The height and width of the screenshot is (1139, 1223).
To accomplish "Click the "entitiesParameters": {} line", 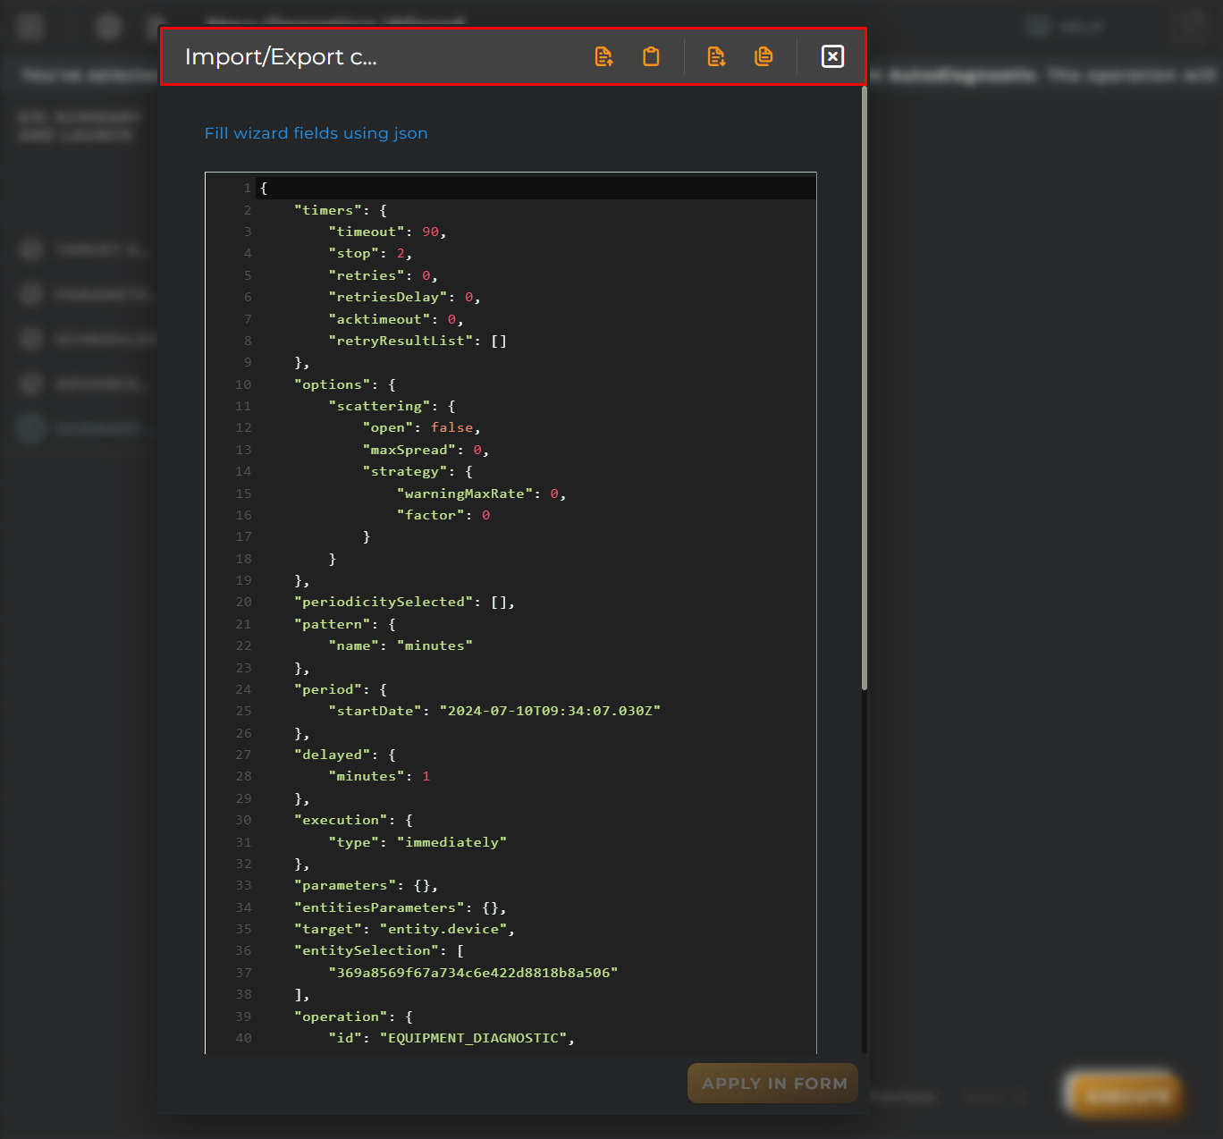I will 401,907.
